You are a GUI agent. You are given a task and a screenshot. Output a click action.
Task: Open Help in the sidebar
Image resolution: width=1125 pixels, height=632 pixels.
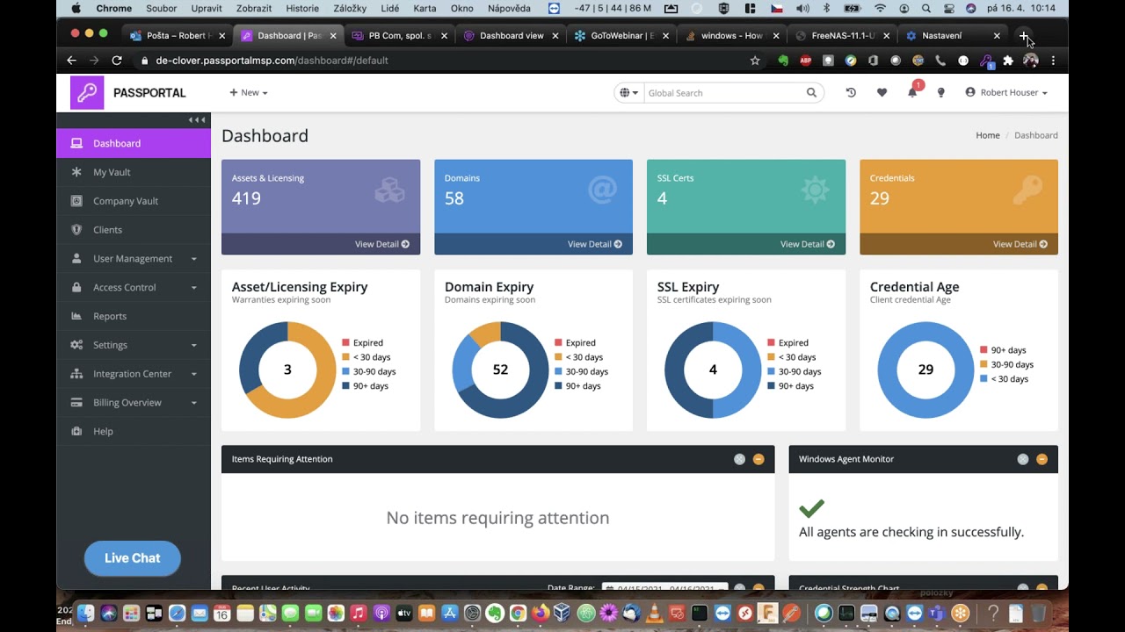pos(134,432)
